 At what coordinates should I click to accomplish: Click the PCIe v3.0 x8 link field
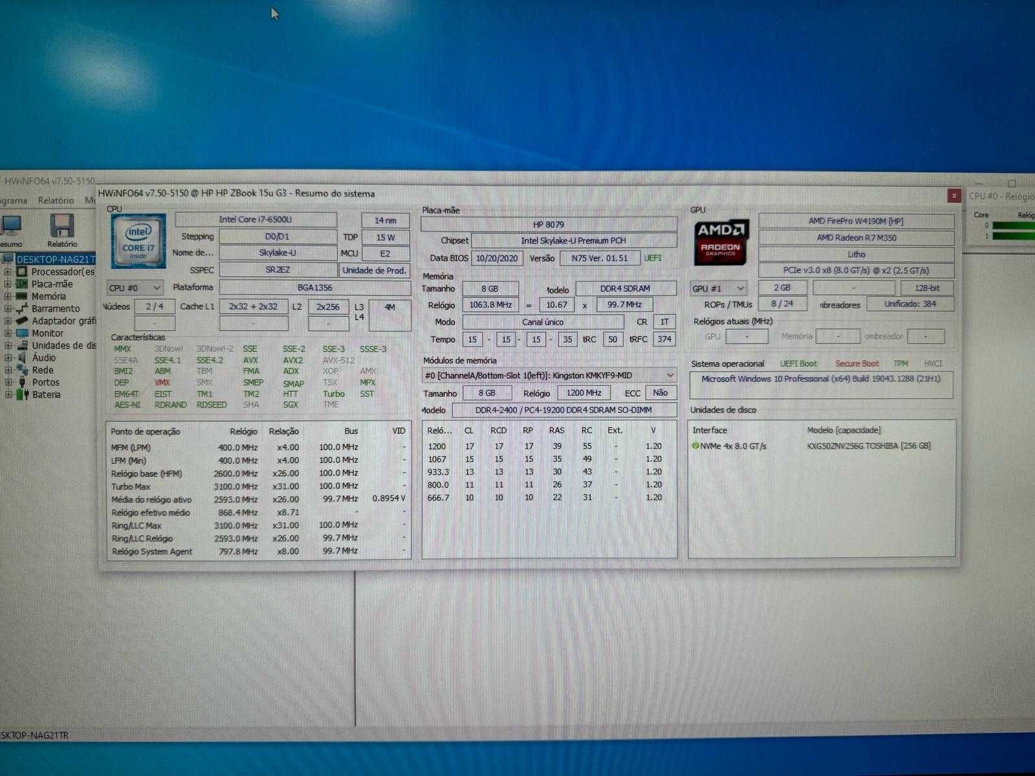click(856, 271)
